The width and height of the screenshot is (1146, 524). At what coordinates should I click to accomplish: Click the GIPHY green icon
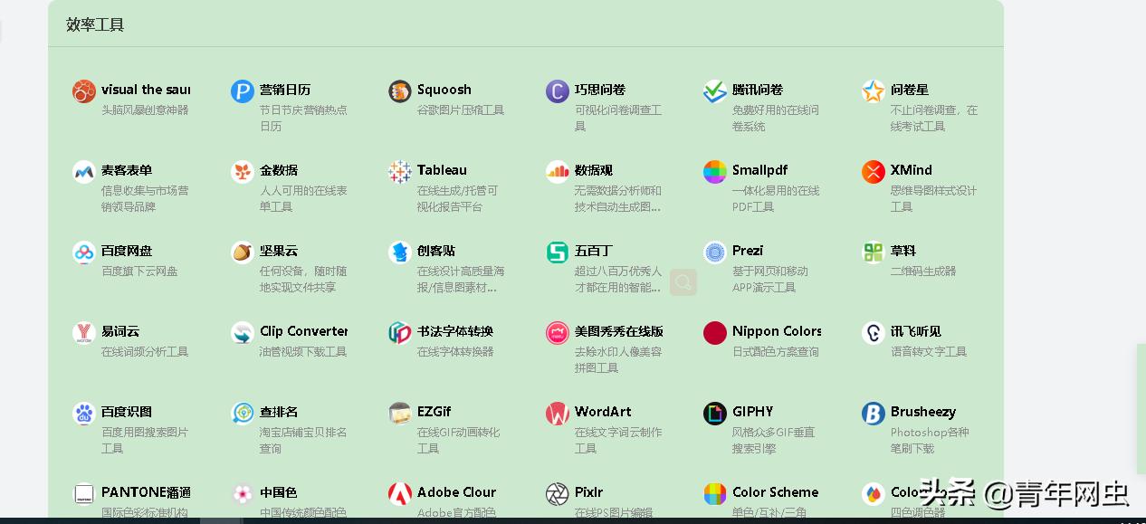click(x=714, y=413)
